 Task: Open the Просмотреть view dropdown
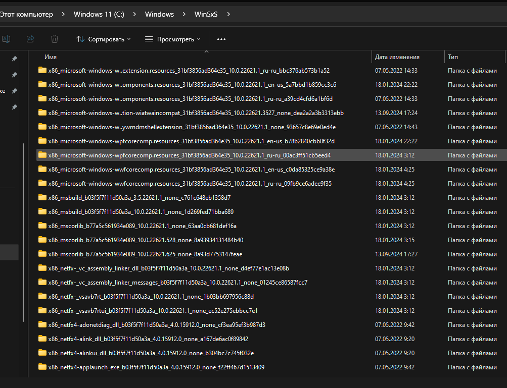(173, 39)
